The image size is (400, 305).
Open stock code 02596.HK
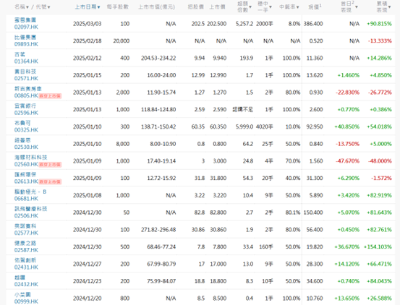[x=26, y=113]
